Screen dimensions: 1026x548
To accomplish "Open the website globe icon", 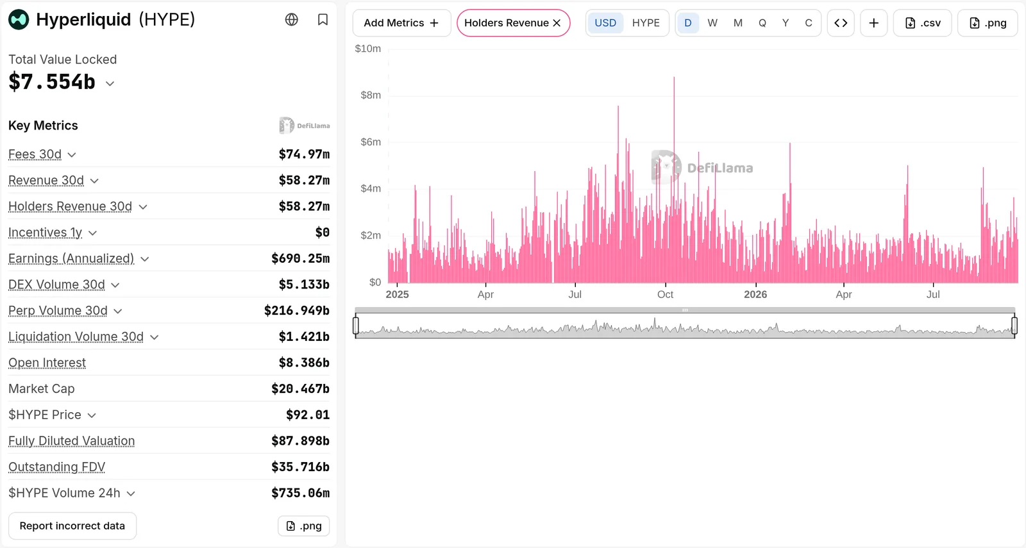I will click(x=292, y=20).
